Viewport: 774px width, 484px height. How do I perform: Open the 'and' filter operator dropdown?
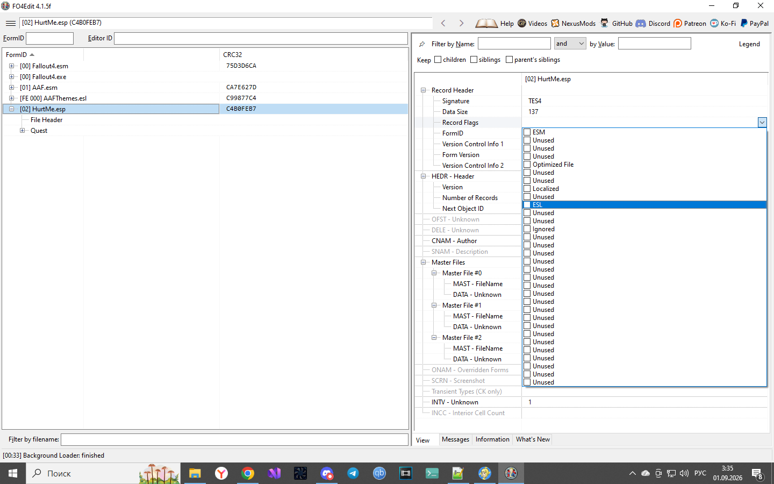(x=570, y=44)
